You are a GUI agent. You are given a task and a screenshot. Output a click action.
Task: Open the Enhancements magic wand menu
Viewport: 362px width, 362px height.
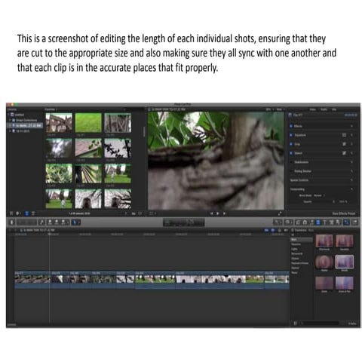pyautogui.click(x=278, y=222)
